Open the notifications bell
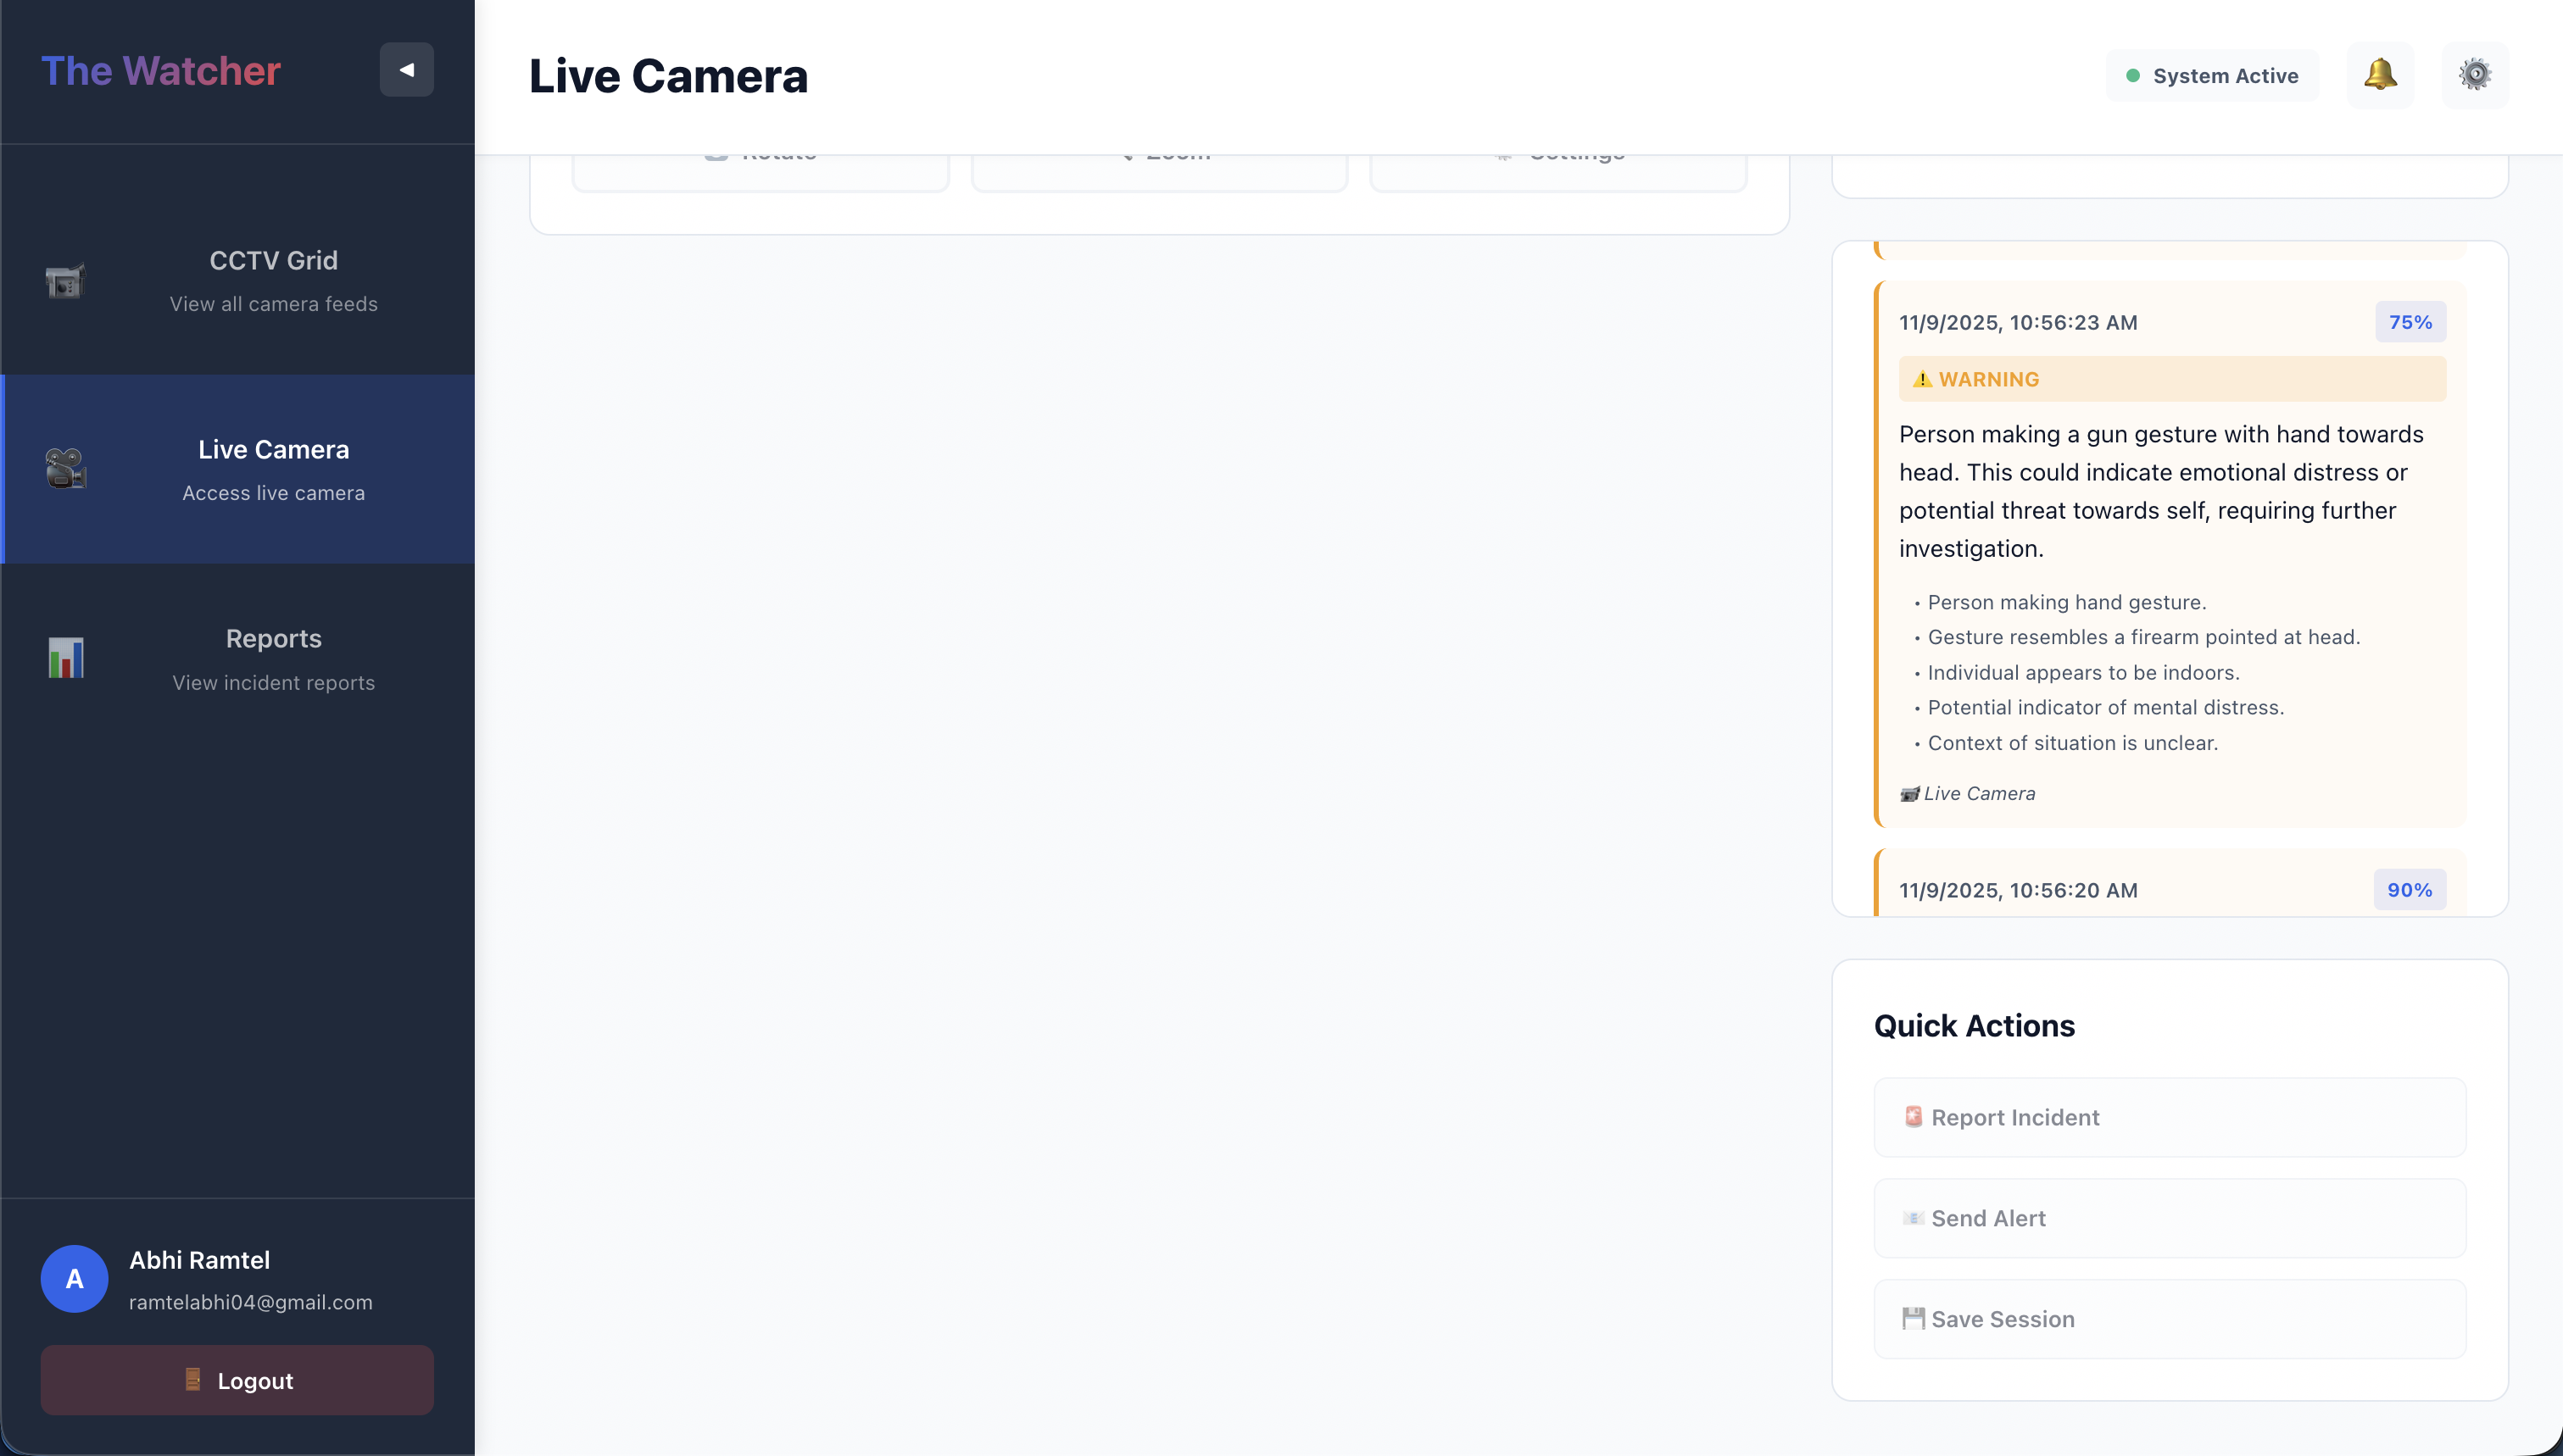The width and height of the screenshot is (2563, 1456). coord(2380,75)
